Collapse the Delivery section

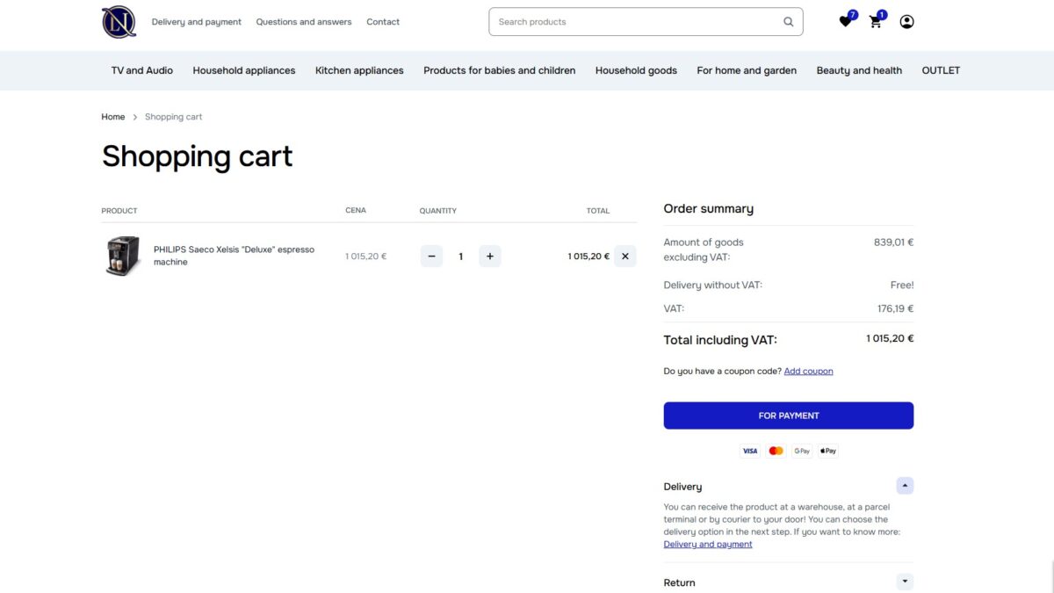(905, 486)
